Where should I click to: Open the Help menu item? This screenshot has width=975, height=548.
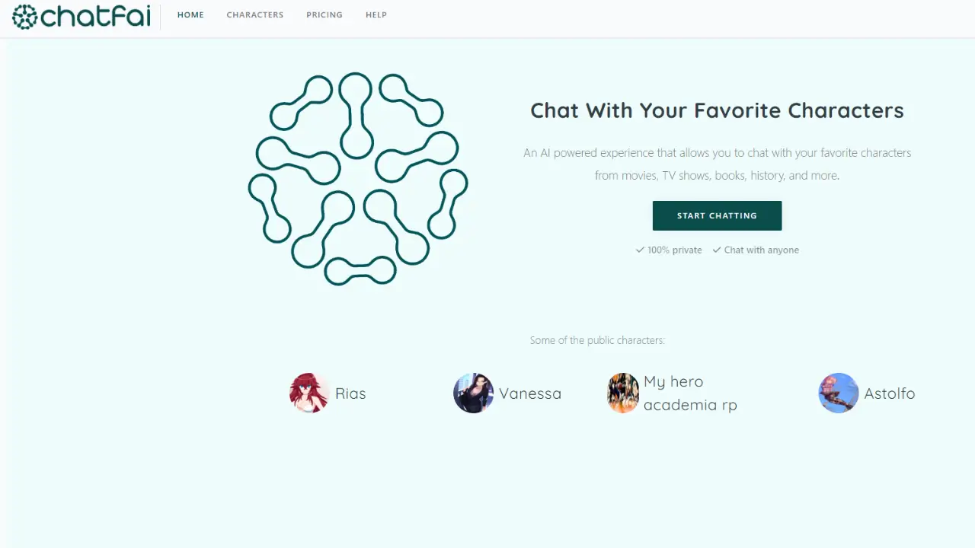click(376, 14)
